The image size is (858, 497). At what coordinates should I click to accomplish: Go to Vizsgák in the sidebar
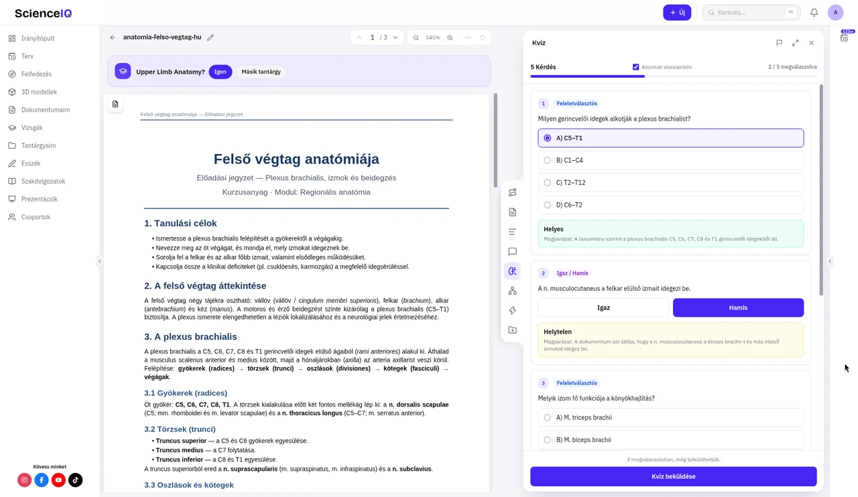tap(32, 128)
